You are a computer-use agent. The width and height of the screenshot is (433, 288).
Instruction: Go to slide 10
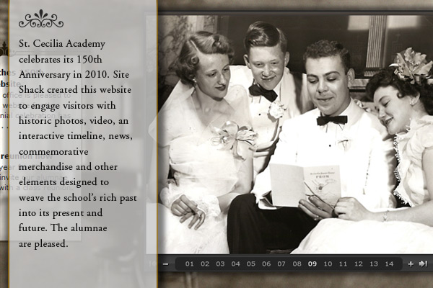[x=328, y=264]
